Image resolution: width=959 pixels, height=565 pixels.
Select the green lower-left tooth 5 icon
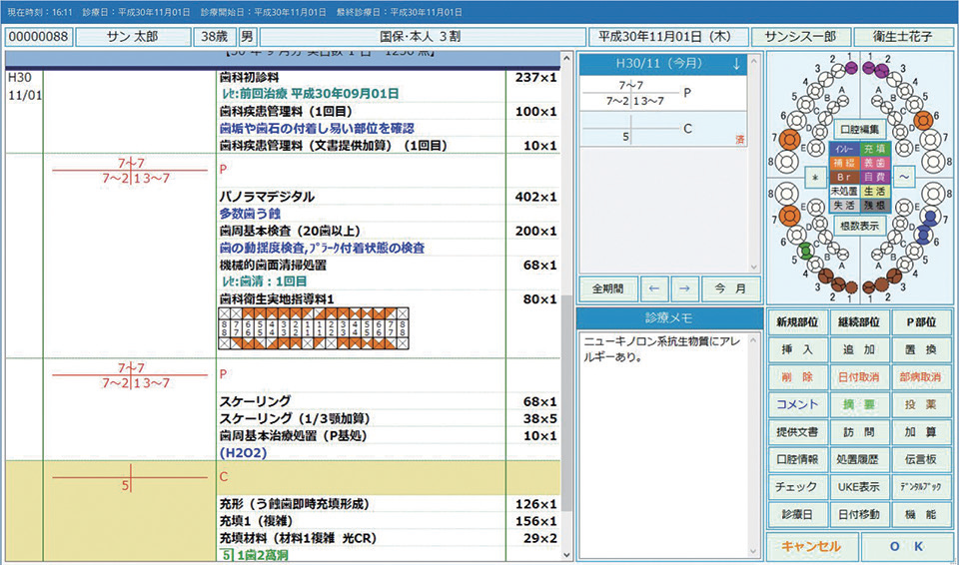point(806,249)
